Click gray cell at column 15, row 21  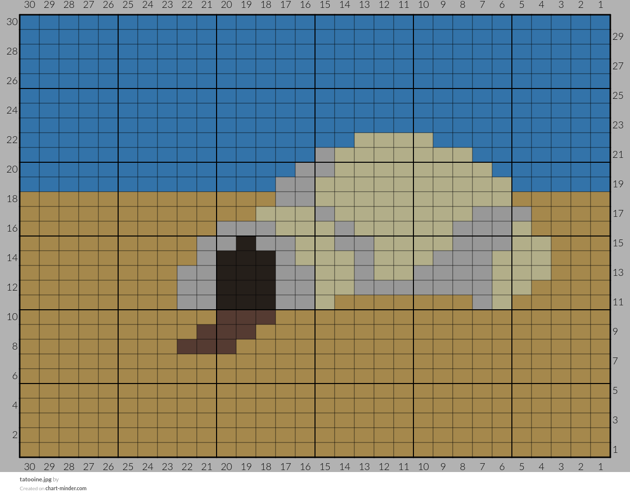point(325,155)
